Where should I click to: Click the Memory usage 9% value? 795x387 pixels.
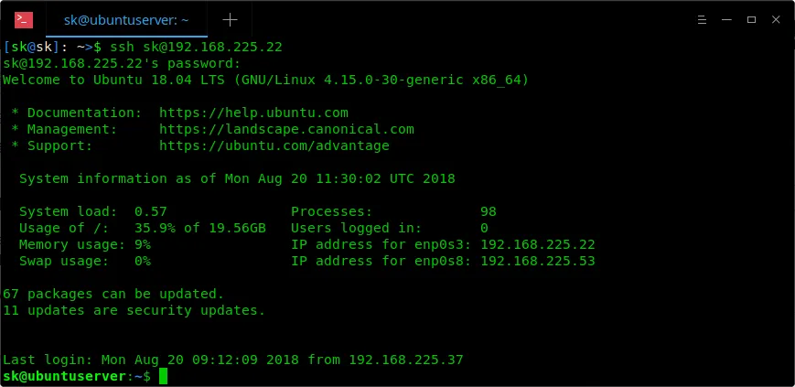pos(143,244)
